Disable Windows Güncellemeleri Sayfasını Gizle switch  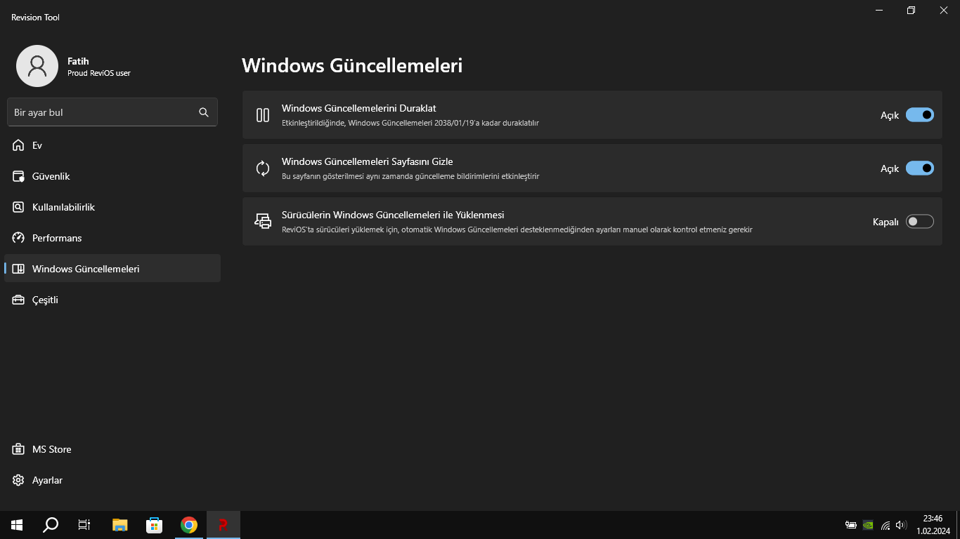920,168
